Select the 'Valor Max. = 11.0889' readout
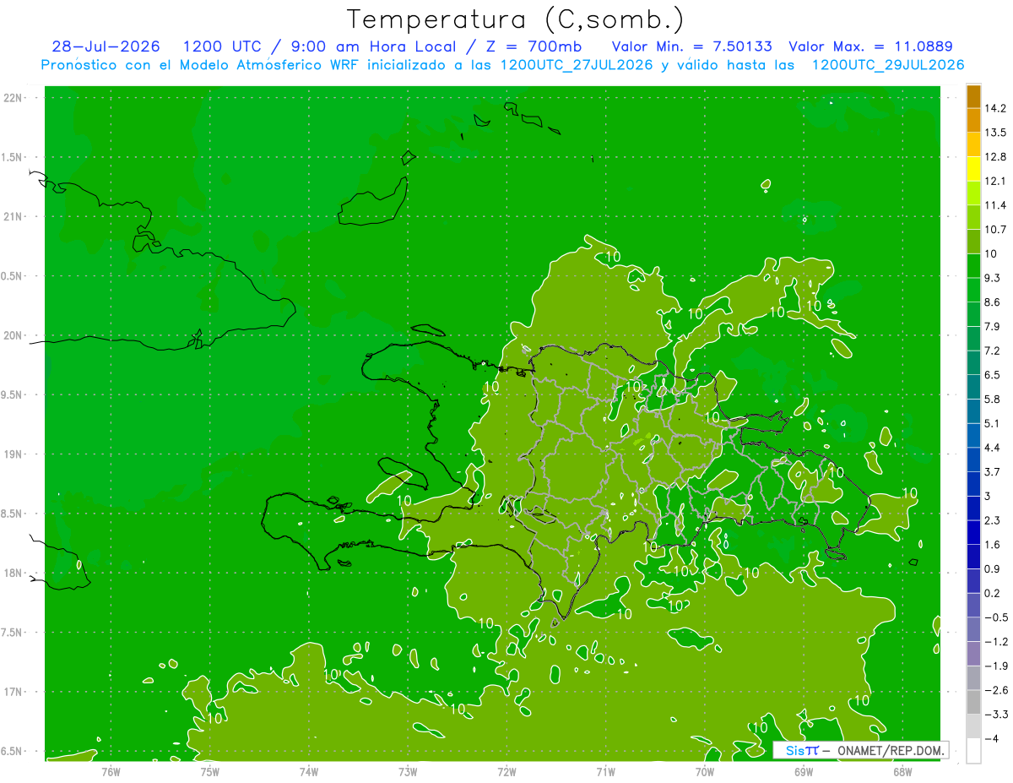 click(870, 46)
